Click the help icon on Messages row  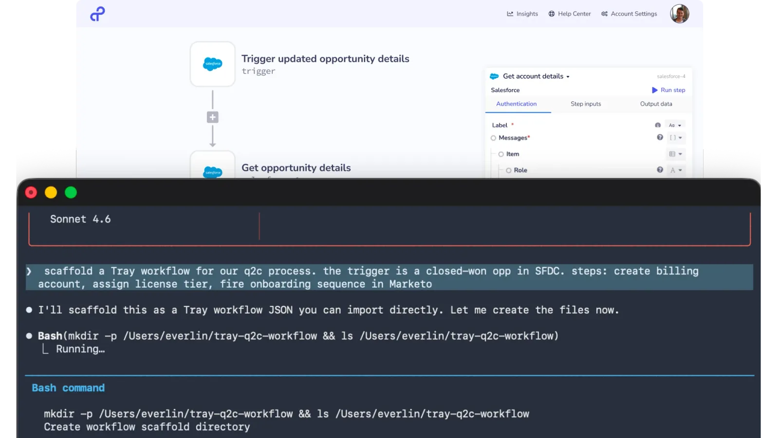[660, 137]
